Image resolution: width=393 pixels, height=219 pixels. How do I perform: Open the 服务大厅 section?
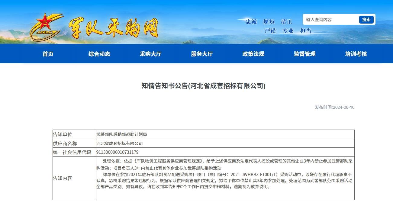coord(202,54)
